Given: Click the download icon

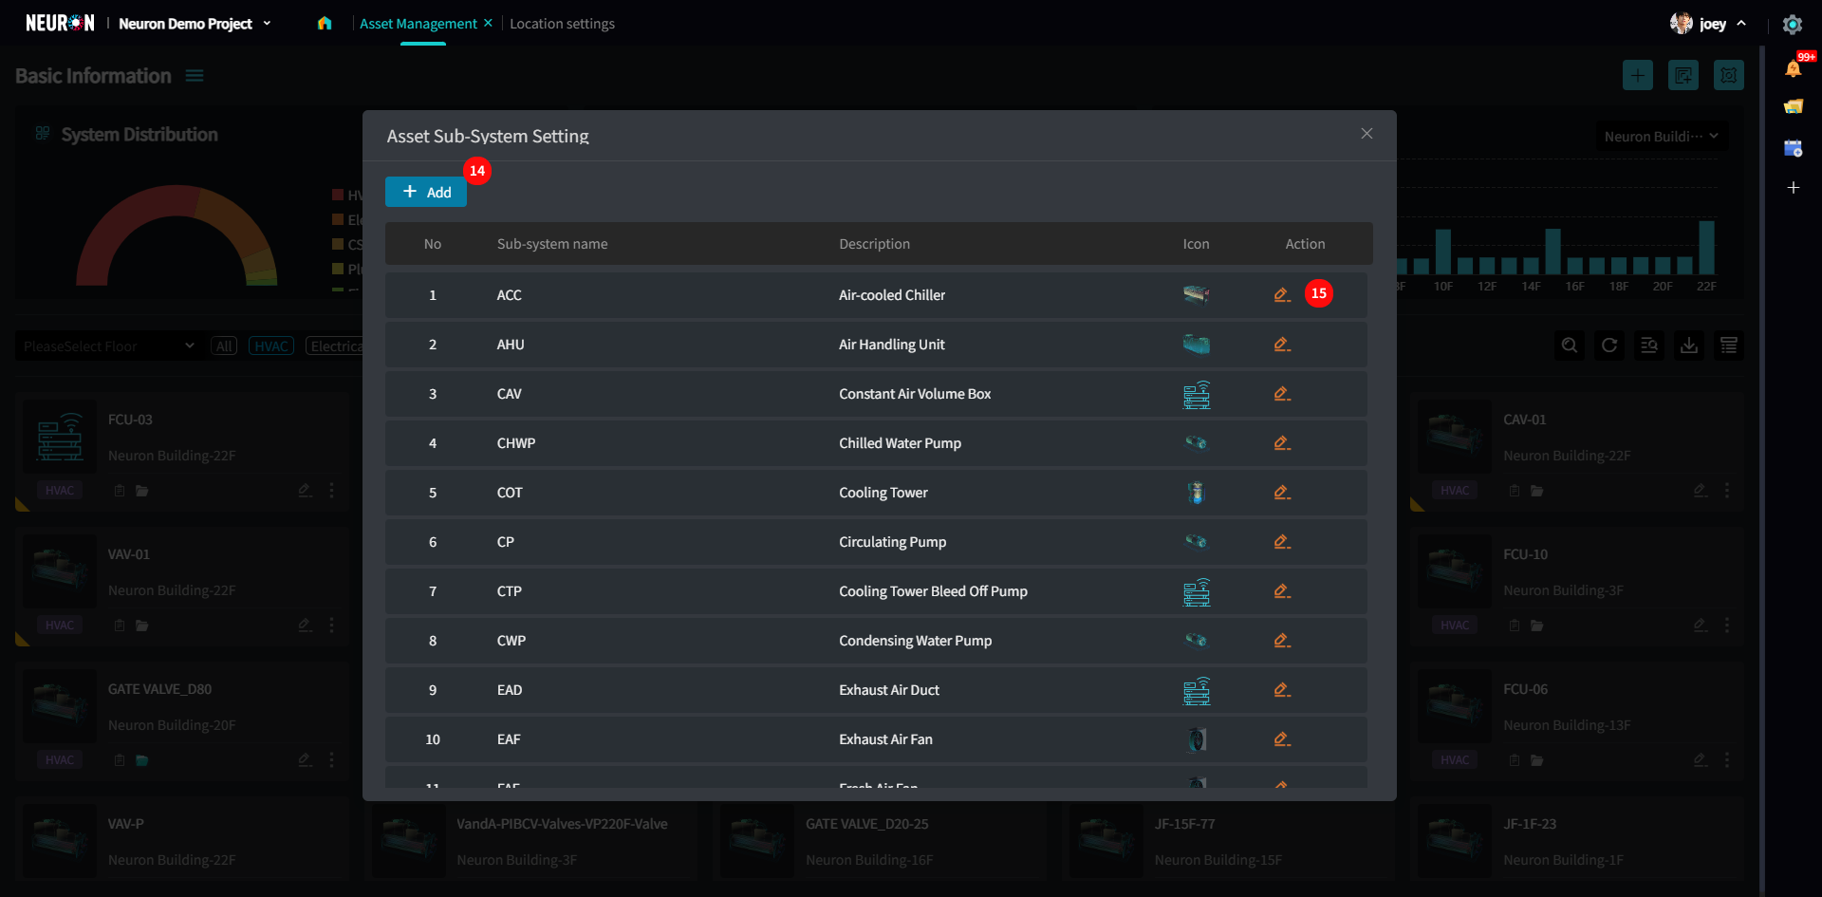Looking at the screenshot, I should point(1689,346).
